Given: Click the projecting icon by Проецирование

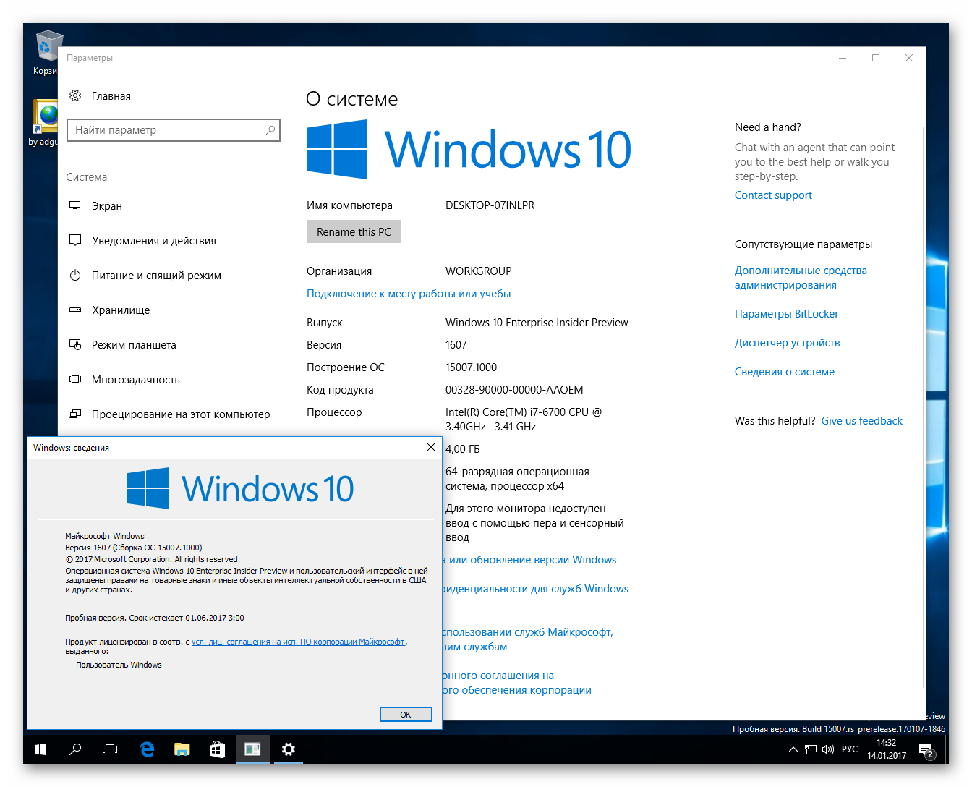Looking at the screenshot, I should click(x=75, y=414).
